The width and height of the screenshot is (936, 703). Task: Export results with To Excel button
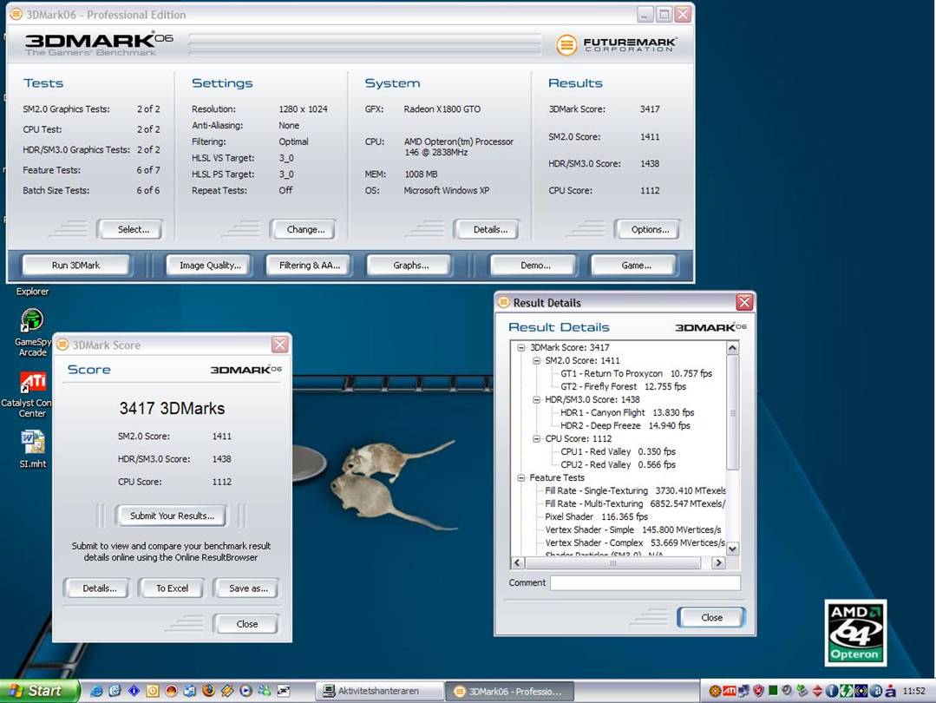coord(172,588)
